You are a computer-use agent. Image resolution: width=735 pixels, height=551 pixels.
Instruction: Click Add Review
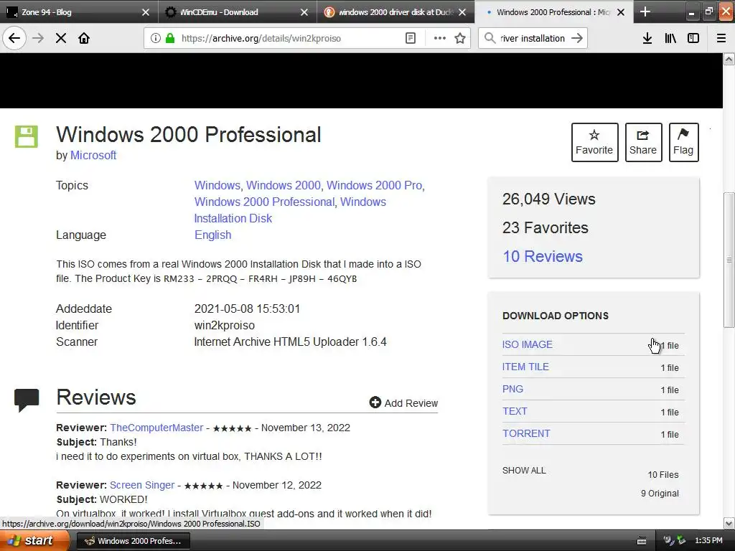[403, 403]
